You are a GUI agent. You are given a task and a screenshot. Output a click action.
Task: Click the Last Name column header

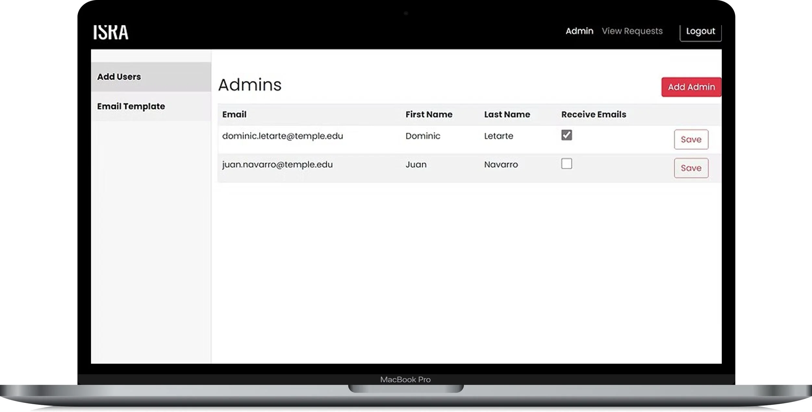[x=507, y=115]
